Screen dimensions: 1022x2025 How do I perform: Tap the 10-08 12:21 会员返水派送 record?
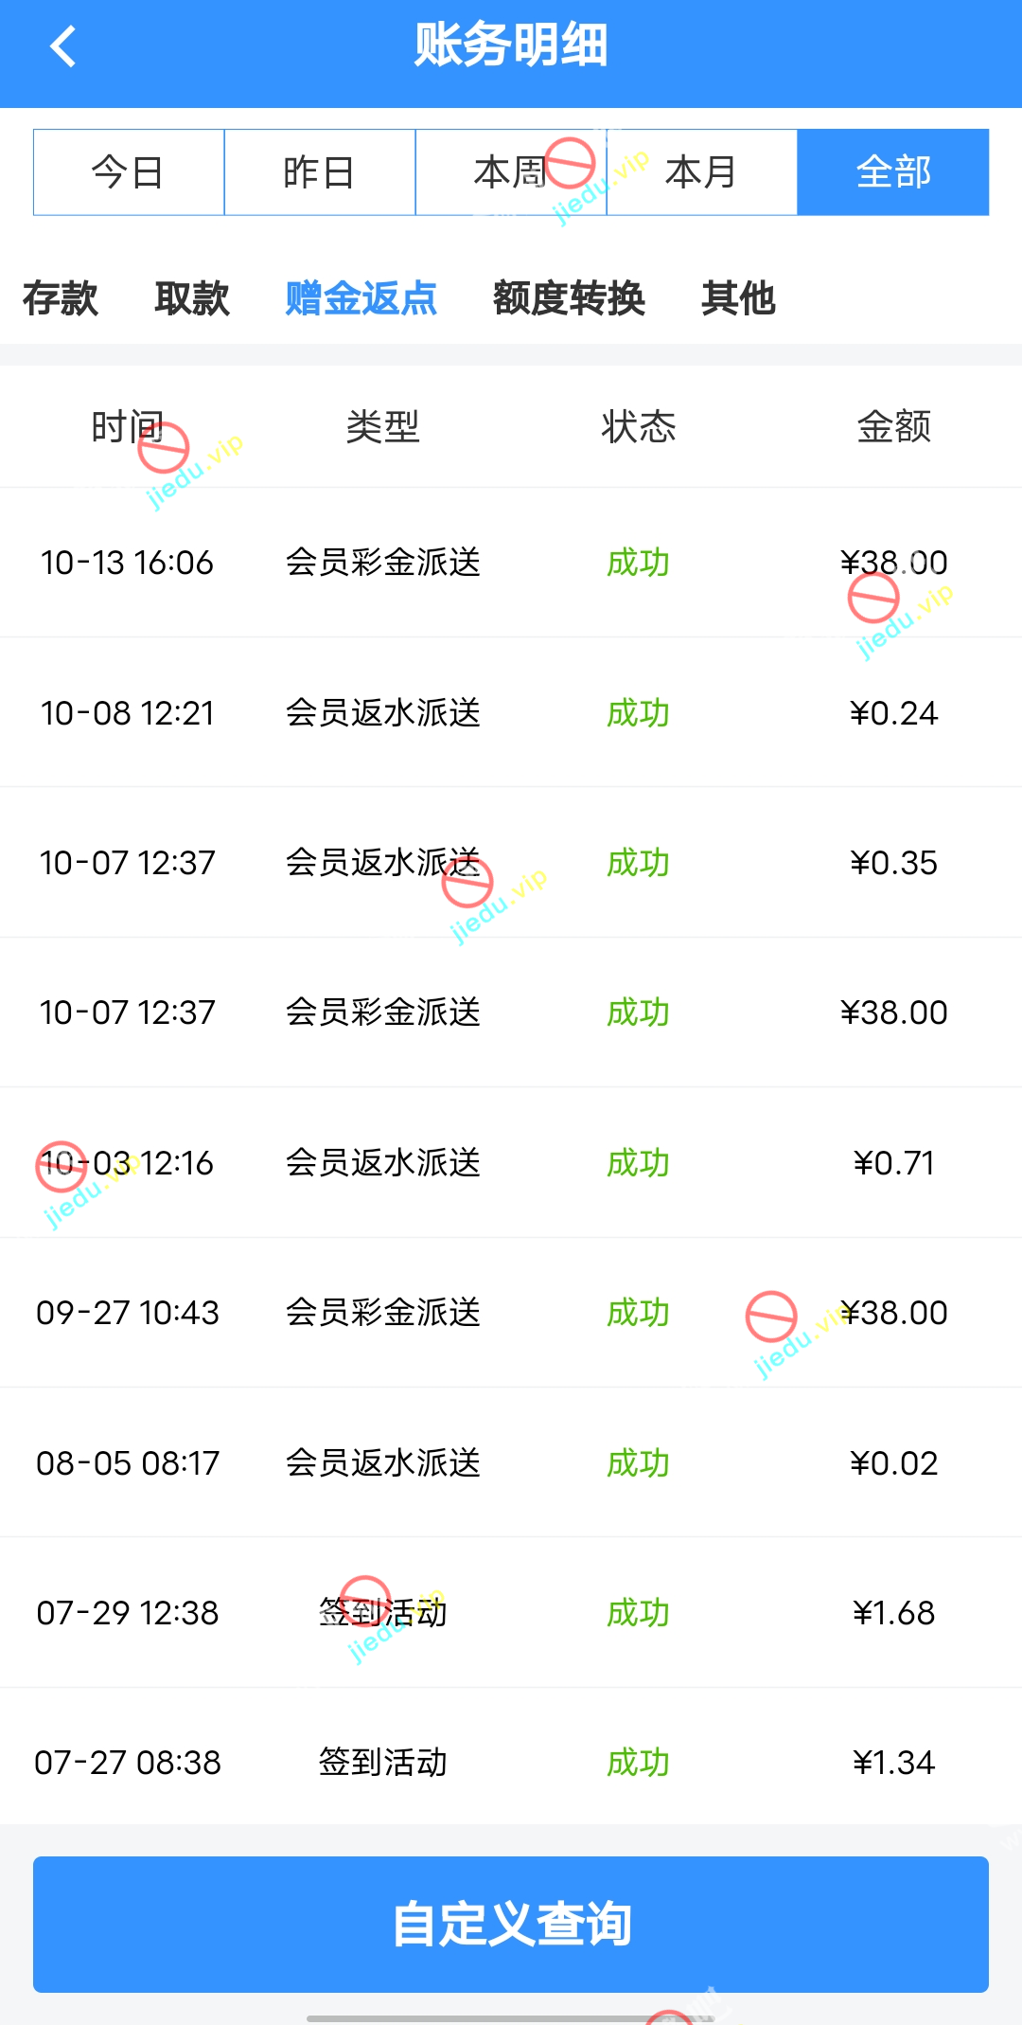pos(511,712)
